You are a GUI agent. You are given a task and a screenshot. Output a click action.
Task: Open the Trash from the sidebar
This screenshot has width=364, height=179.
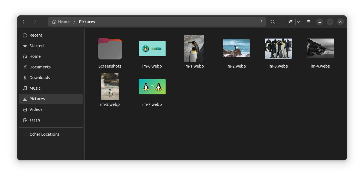point(35,120)
